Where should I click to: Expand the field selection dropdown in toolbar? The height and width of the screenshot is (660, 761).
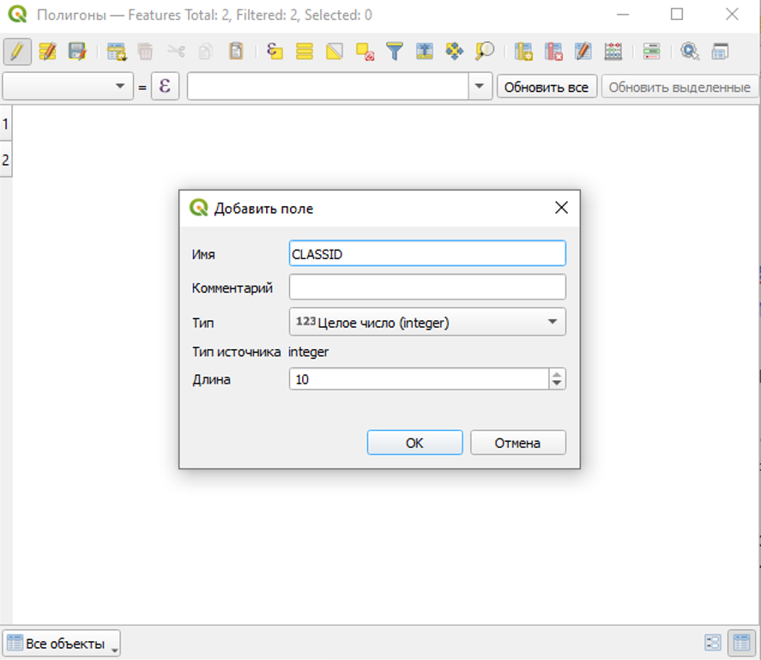[119, 87]
